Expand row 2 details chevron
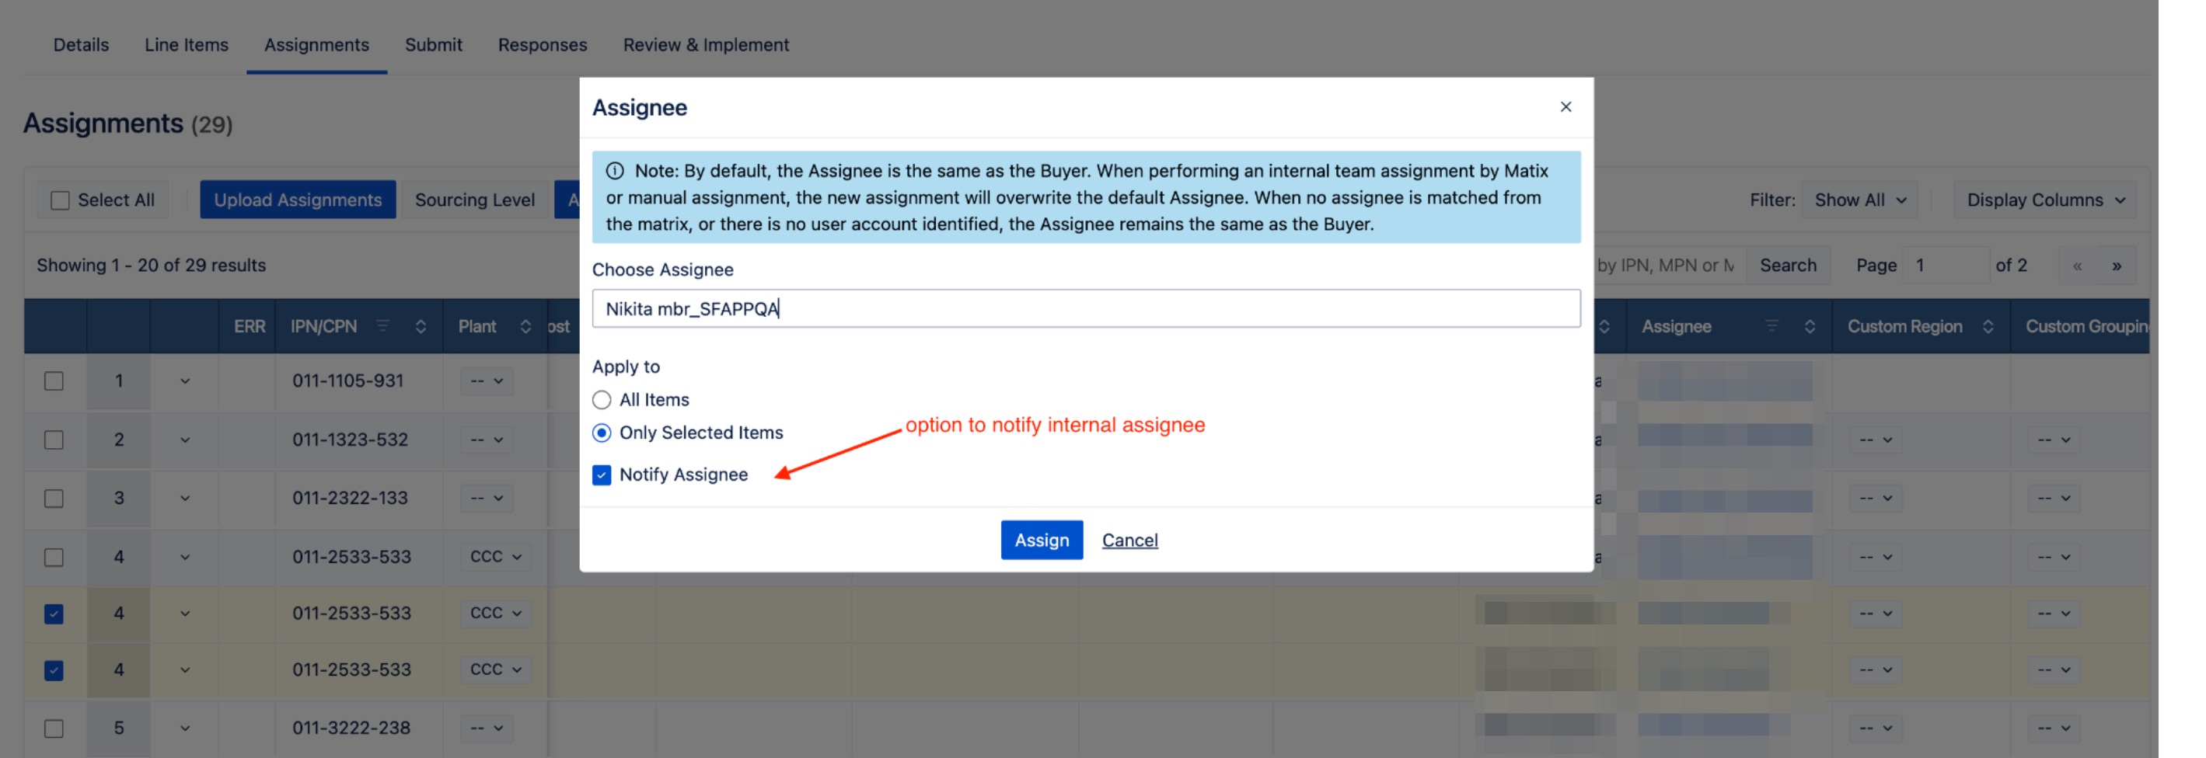The width and height of the screenshot is (2206, 758). coord(185,440)
